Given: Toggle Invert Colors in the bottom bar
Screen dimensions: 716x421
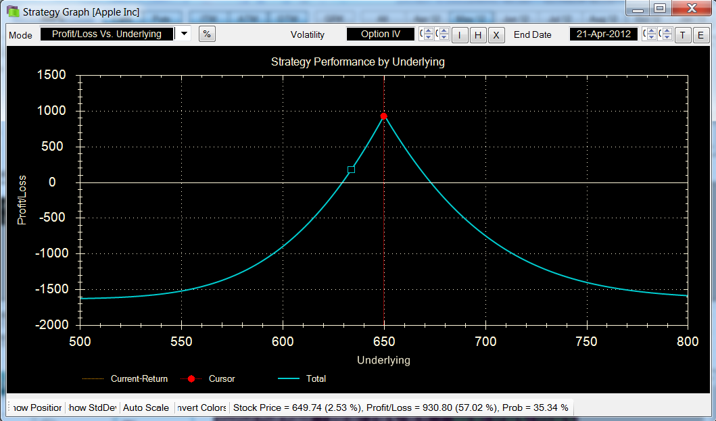Looking at the screenshot, I should [201, 407].
